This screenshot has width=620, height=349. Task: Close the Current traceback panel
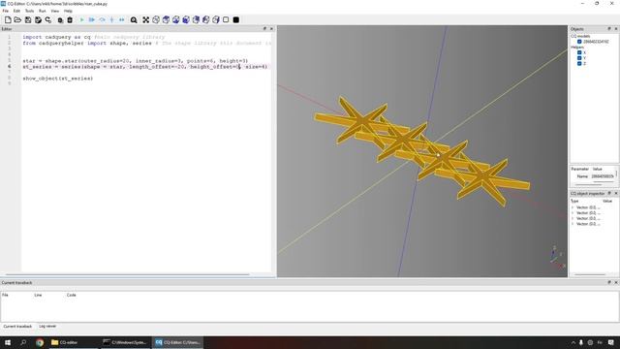pyautogui.click(x=616, y=282)
